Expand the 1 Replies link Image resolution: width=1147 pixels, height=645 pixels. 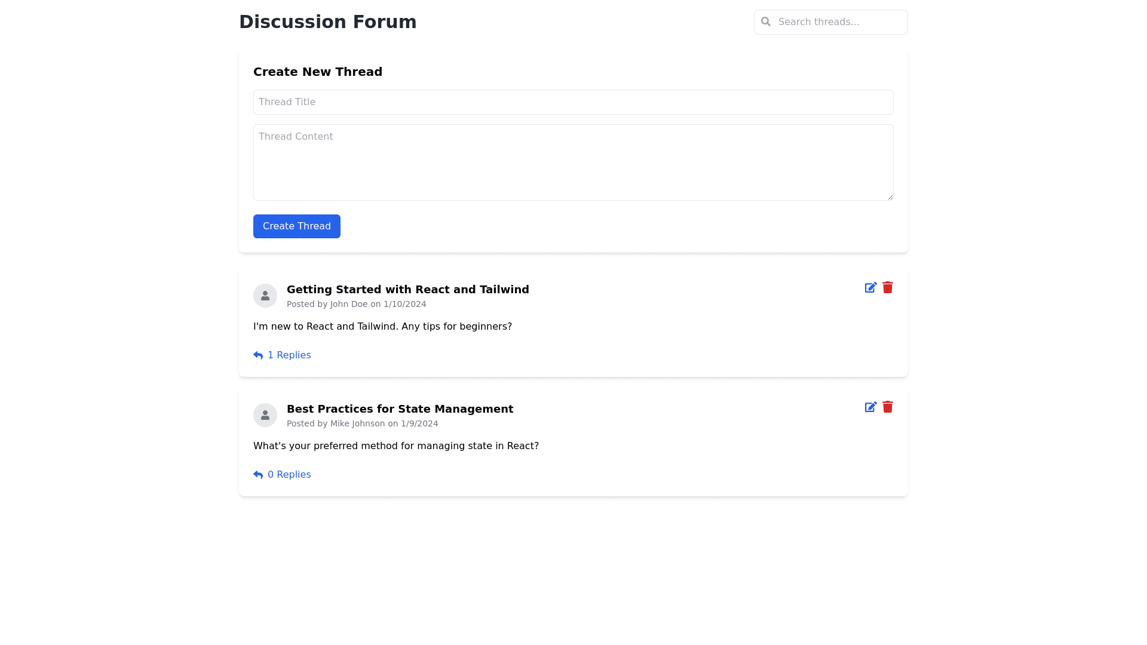[289, 355]
